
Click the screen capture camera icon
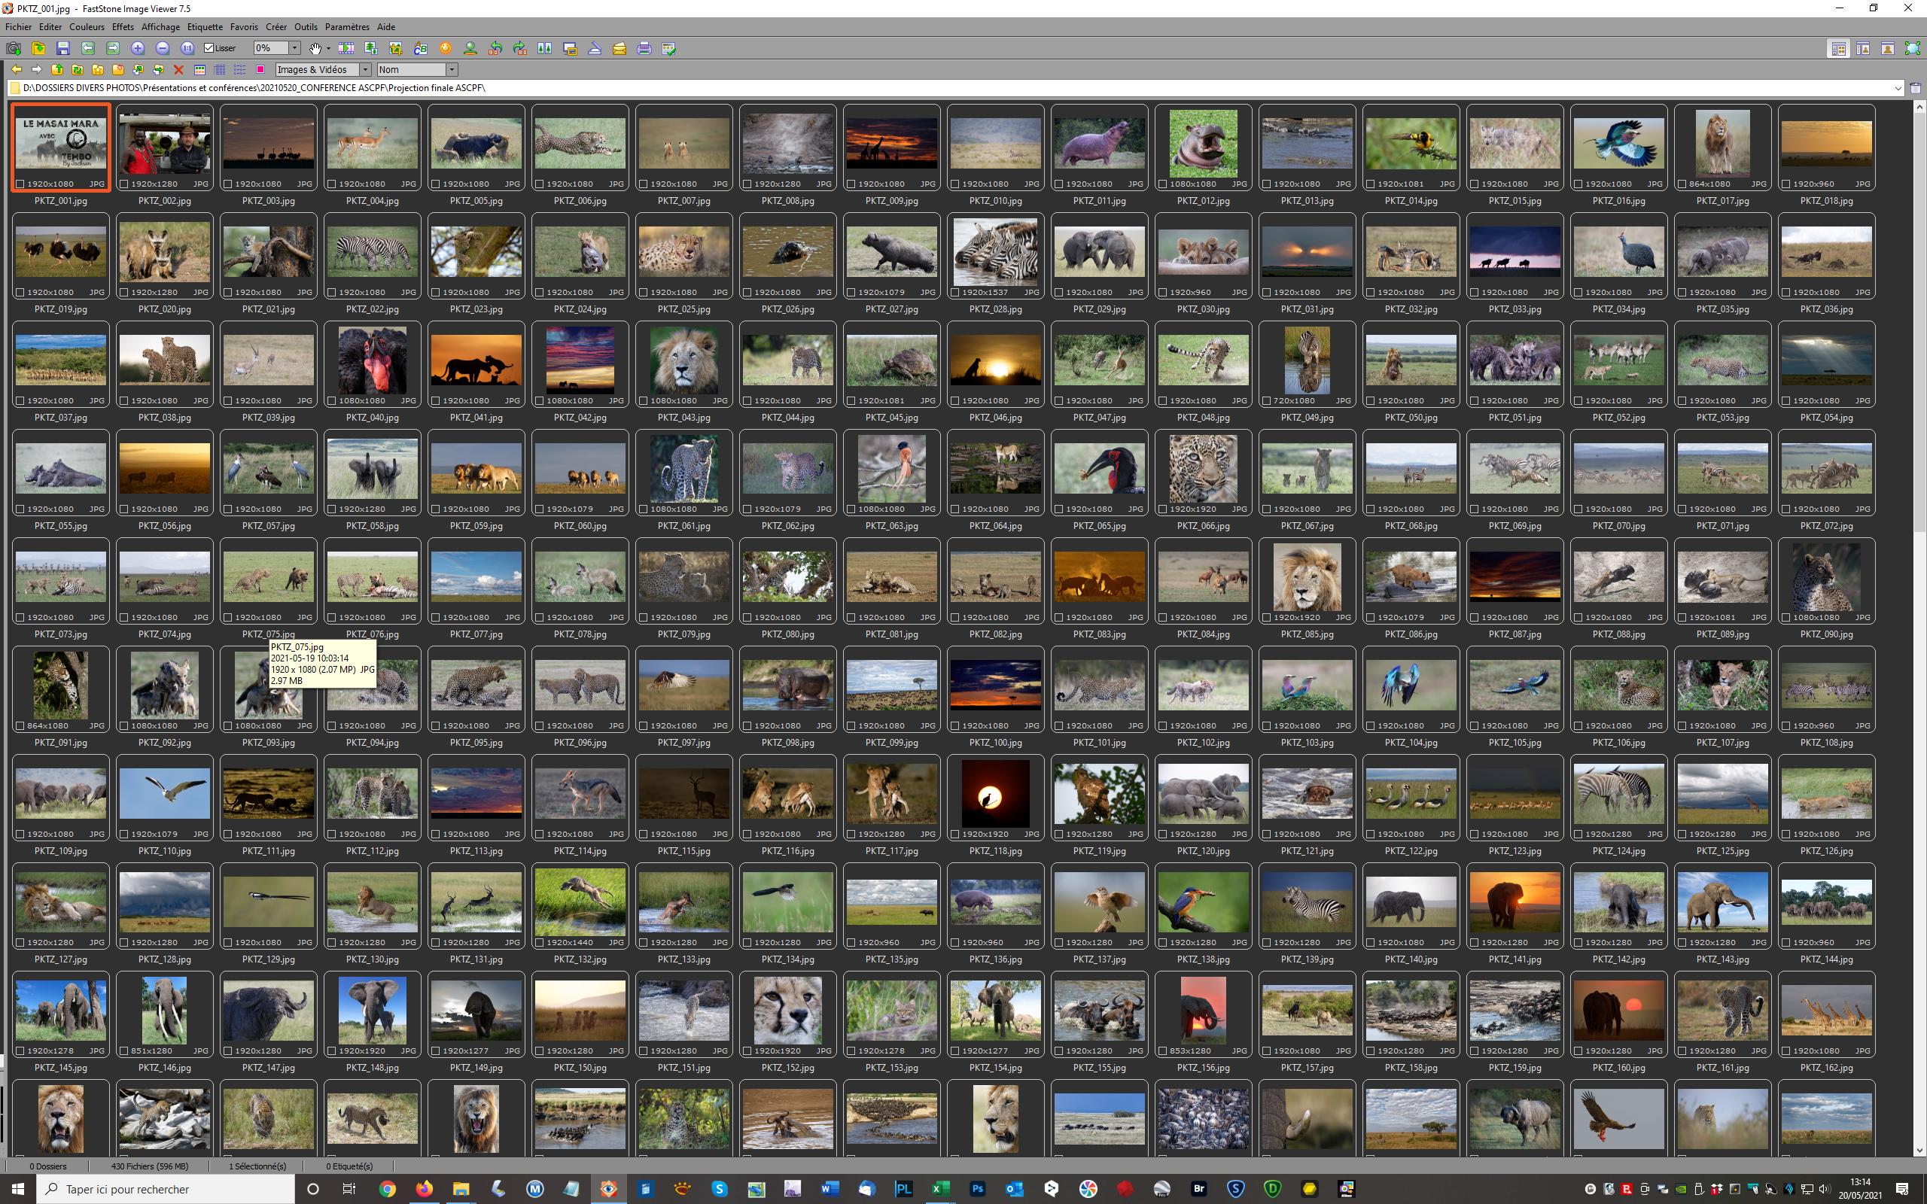(14, 49)
